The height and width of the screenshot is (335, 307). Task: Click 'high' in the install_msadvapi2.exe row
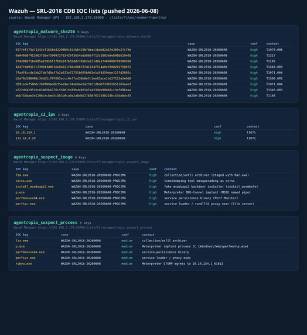[153, 187]
